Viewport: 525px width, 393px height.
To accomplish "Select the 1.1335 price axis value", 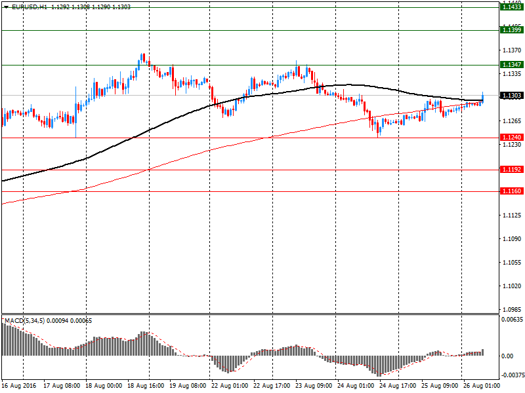I will (x=512, y=74).
